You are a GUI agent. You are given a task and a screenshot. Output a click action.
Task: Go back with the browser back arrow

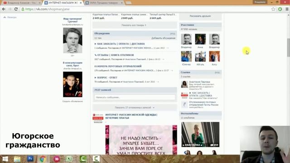4,9
